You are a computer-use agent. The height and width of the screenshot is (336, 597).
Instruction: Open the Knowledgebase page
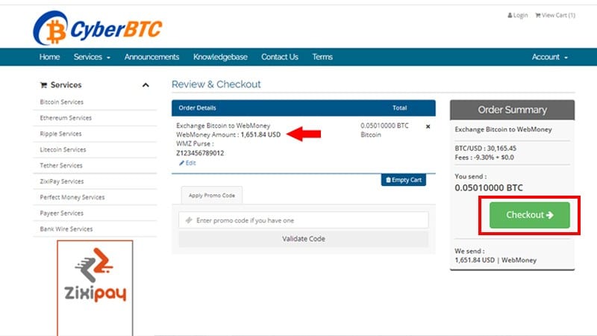coord(220,57)
